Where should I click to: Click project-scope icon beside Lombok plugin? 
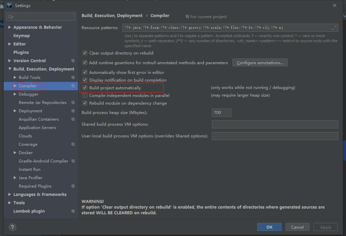73,211
